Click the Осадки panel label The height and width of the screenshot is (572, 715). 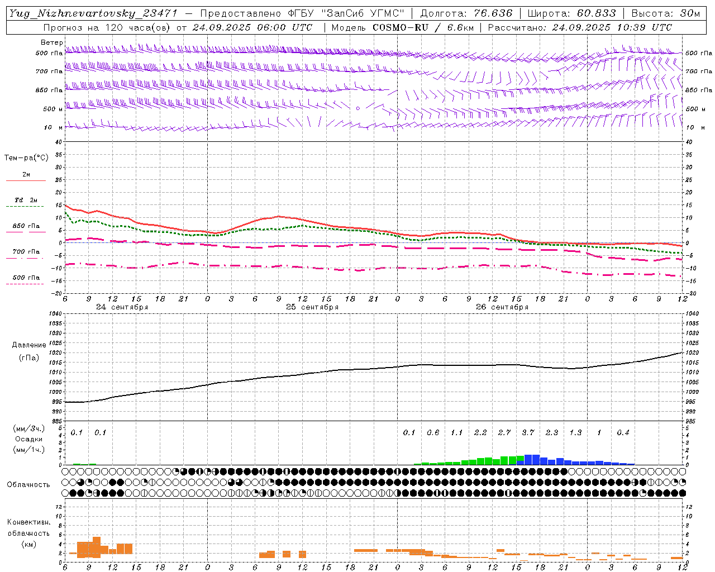(28, 439)
